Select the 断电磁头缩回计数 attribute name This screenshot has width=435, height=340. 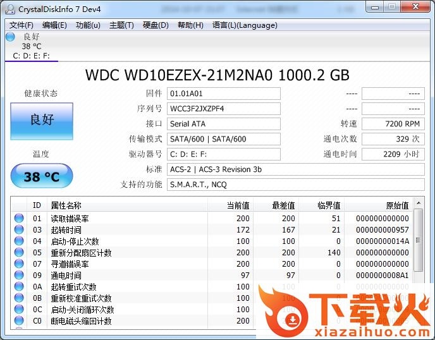81,321
